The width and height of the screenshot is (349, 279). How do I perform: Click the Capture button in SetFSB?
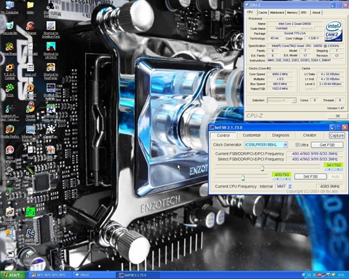point(336,135)
